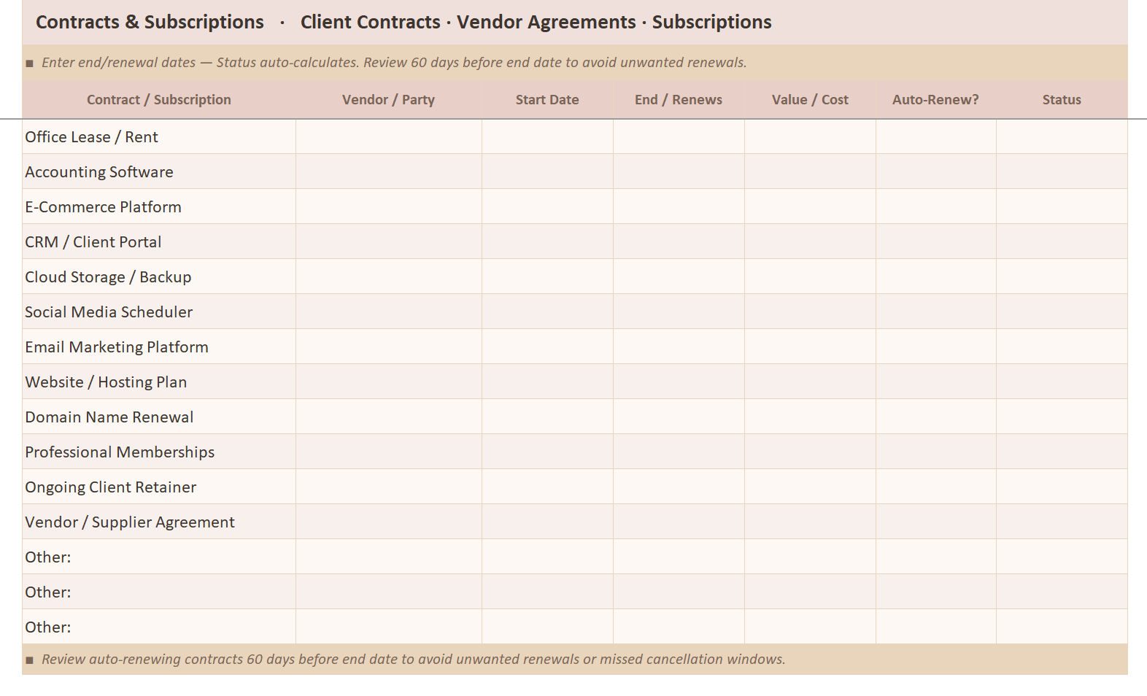Screen dimensions: 1147x696
Task: Click the 'Start Date' column header
Action: click(x=547, y=100)
